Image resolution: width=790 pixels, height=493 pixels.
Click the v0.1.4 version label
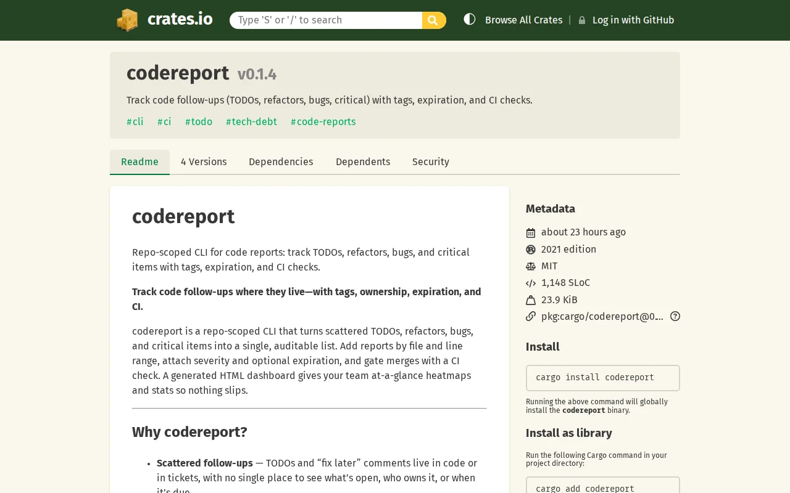257,75
